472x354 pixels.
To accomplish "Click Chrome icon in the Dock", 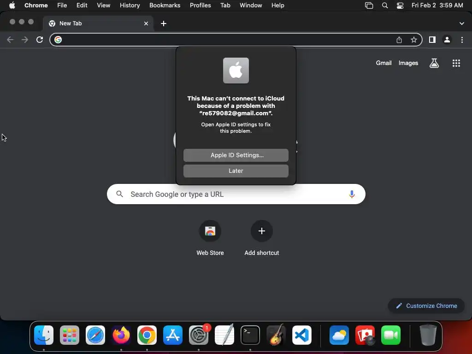I will (x=147, y=335).
